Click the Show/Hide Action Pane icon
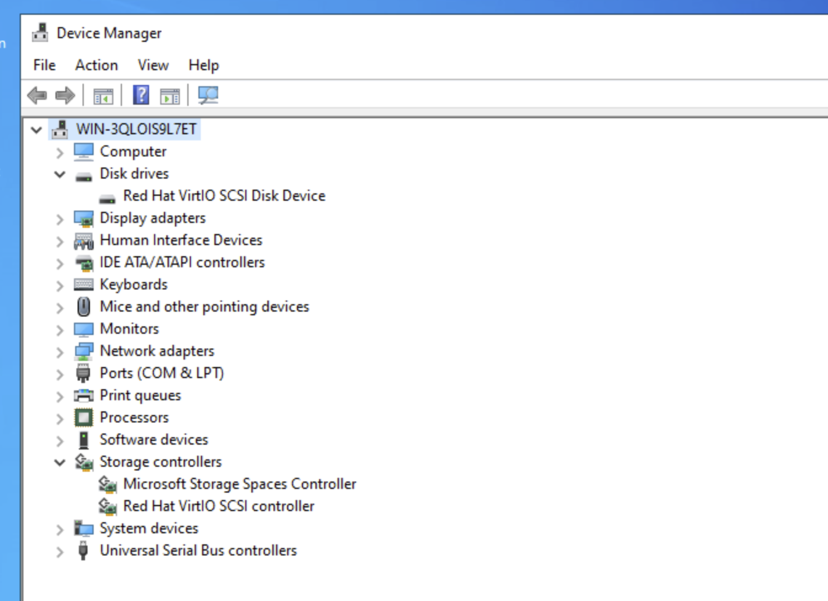Screen dimensions: 828x601 pos(169,96)
